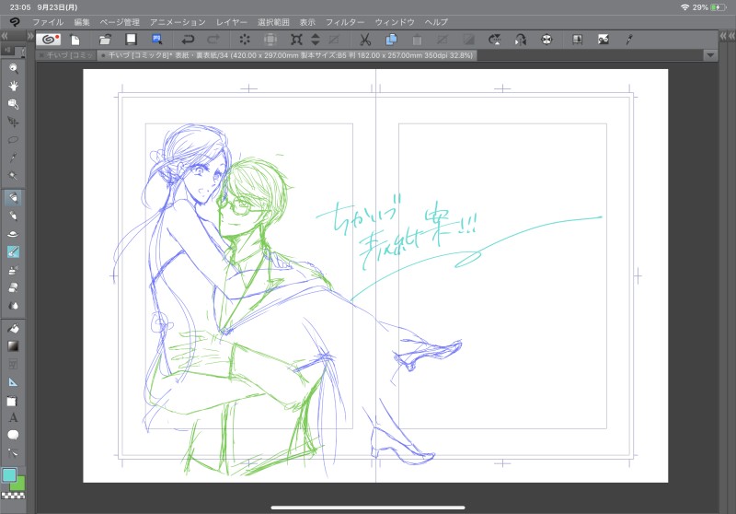Expand left palette dock with » arrow
The image size is (736, 514).
[30, 36]
